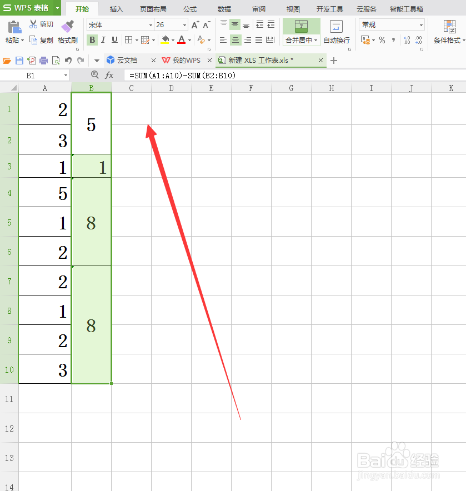Screen dimensions: 466x491
Task: Click the increase decimal places icon
Action: click(407, 40)
